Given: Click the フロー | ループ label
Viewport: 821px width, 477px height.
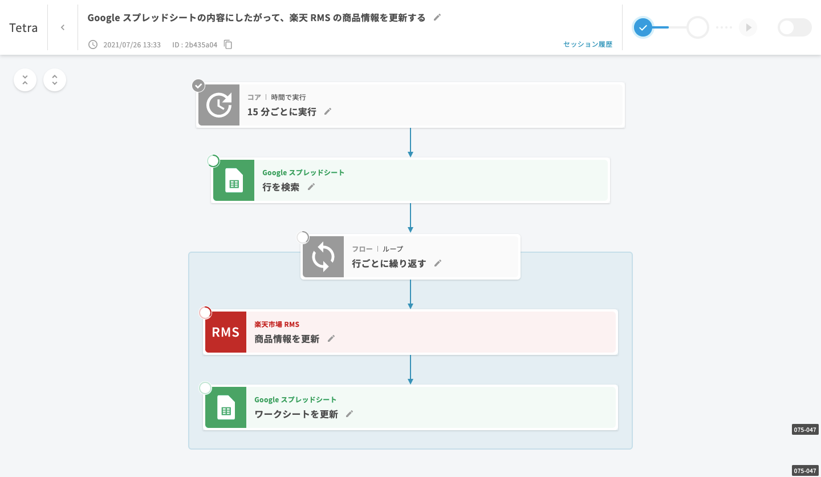Looking at the screenshot, I should tap(377, 249).
